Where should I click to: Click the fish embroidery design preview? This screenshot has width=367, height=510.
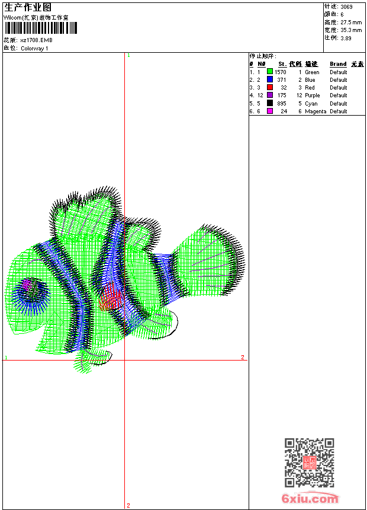[125, 280]
